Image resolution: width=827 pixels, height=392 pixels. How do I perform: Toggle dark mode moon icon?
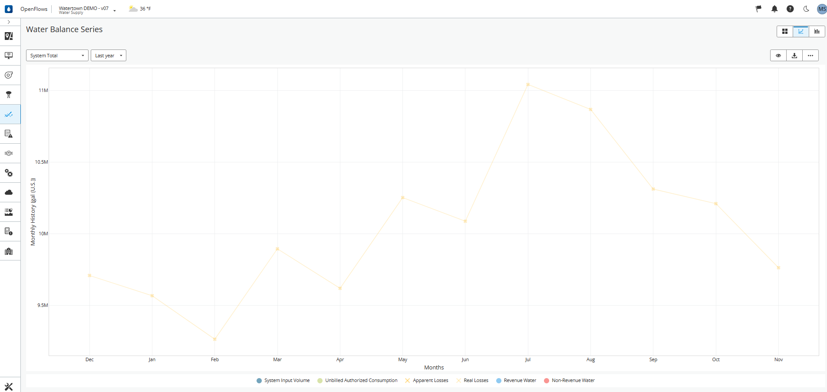pyautogui.click(x=806, y=9)
